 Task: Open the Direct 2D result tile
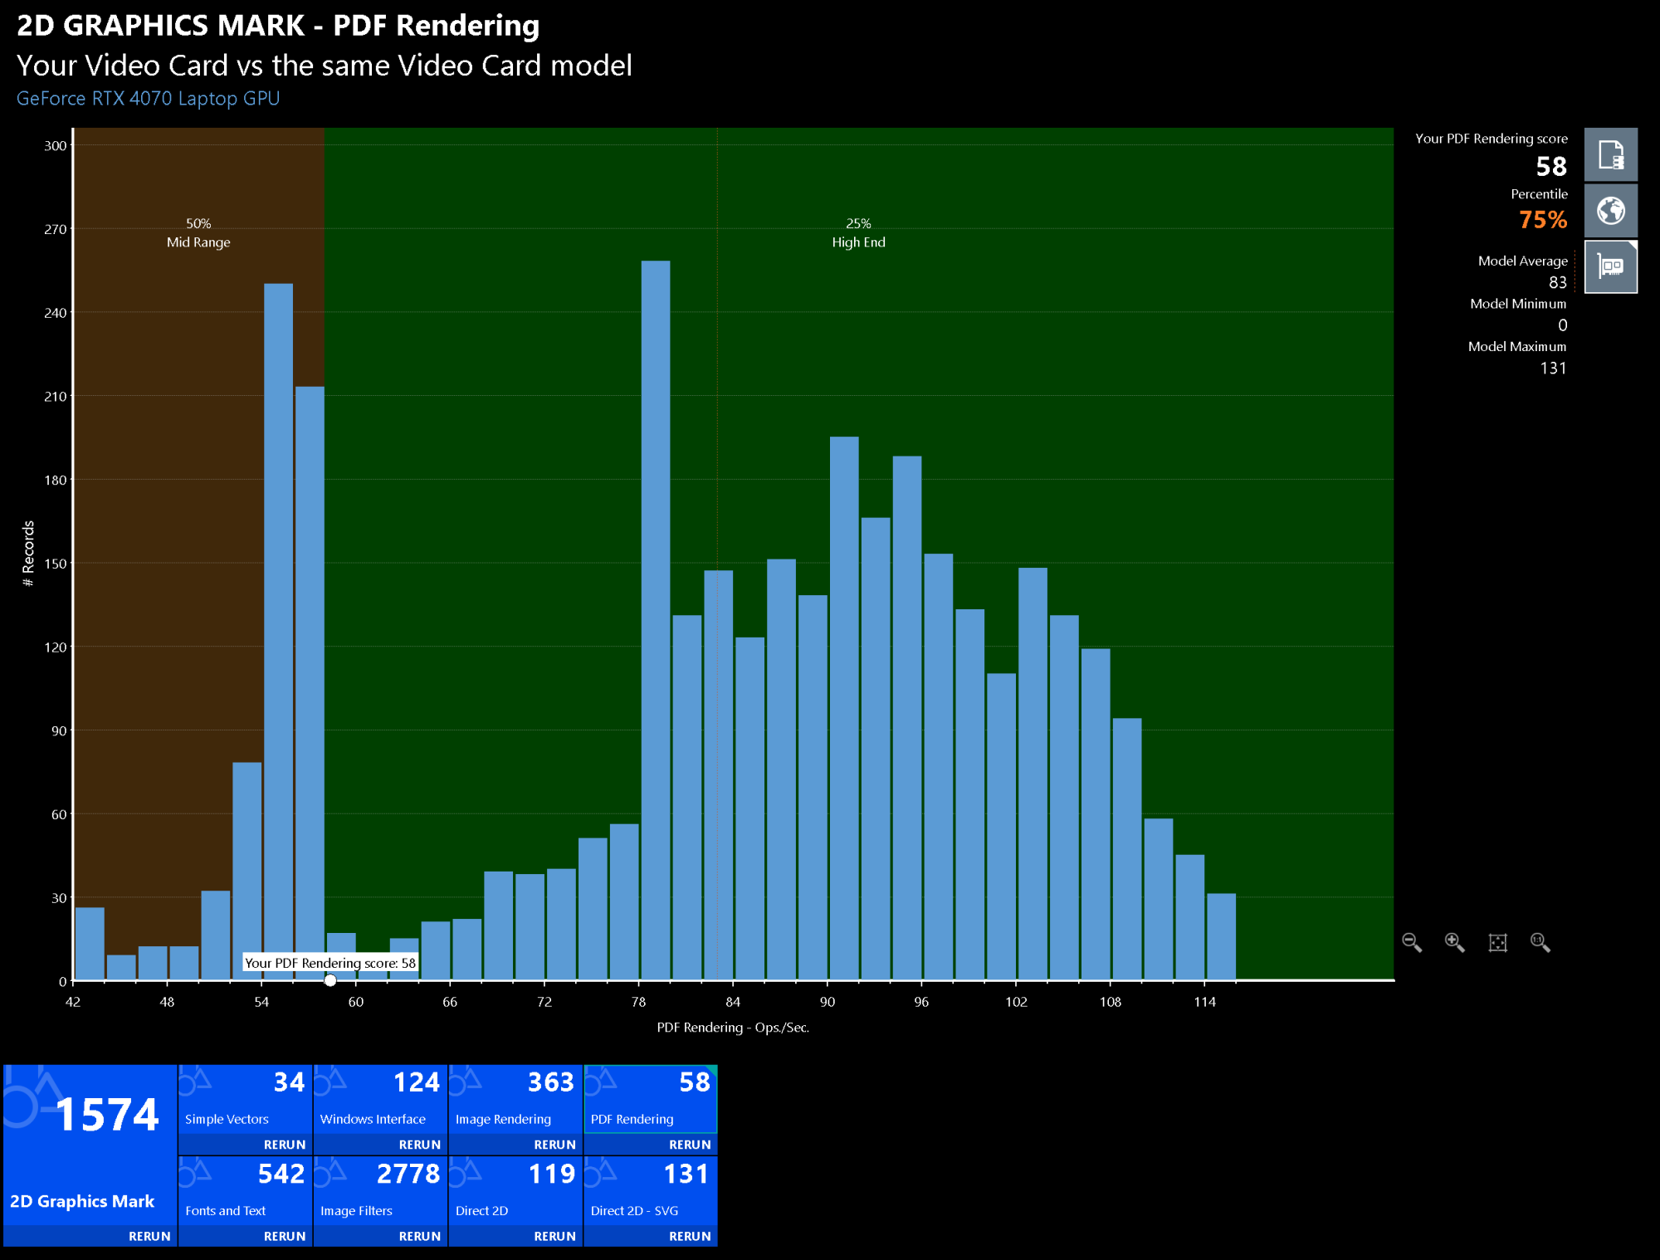(515, 1191)
